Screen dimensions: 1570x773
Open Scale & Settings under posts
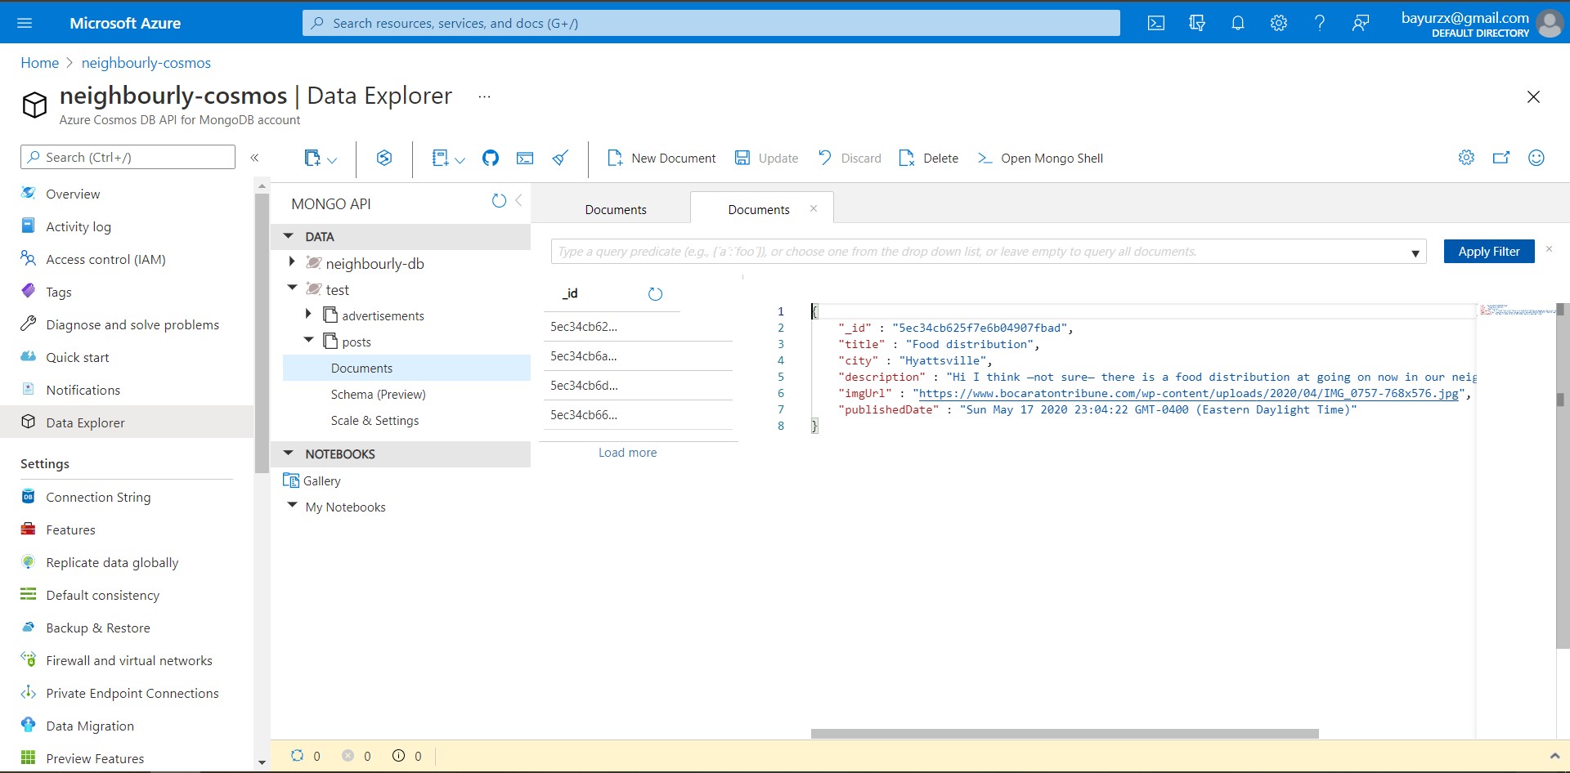[375, 420]
